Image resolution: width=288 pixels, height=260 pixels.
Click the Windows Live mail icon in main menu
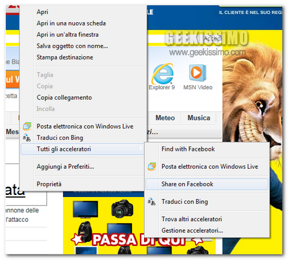27,127
